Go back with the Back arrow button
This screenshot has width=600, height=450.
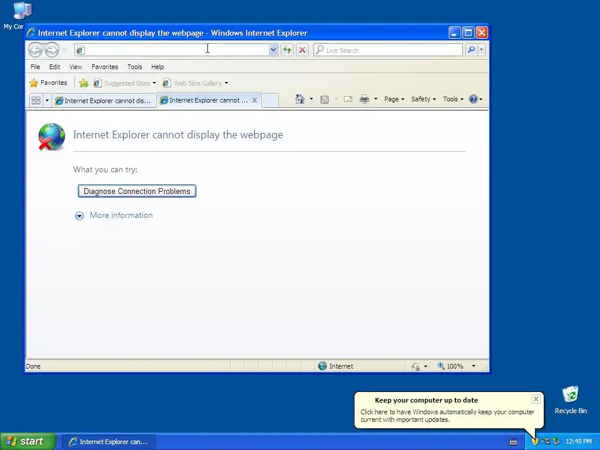(x=35, y=50)
